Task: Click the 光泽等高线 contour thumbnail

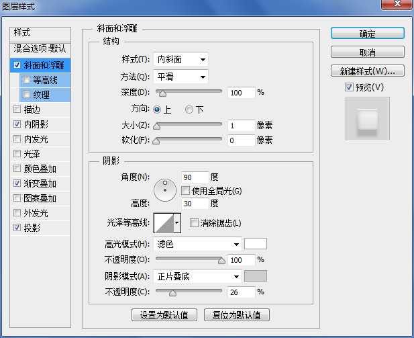Action: 164,223
